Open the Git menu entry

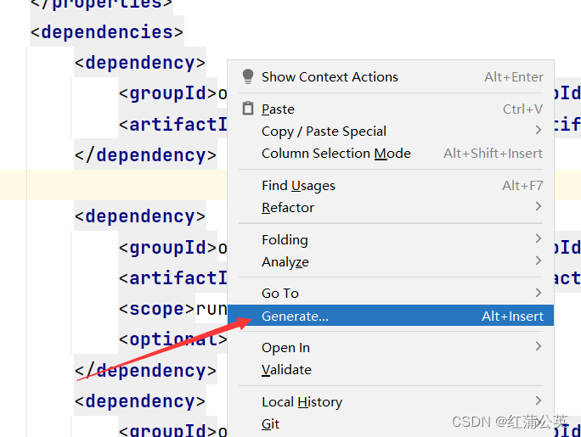(391, 424)
